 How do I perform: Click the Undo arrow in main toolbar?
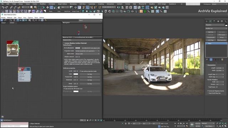coord(3,7)
